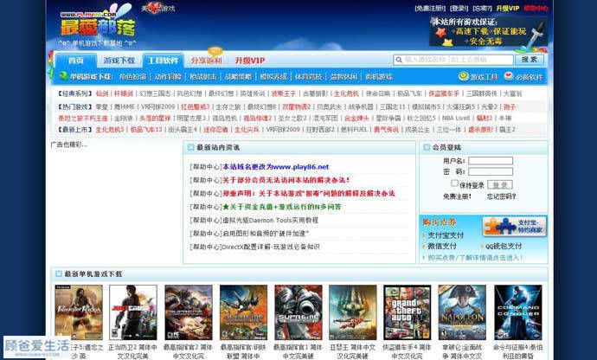This screenshot has width=597, height=360.
Task: Click the magnifier icon in the search box
Action: [399, 60]
